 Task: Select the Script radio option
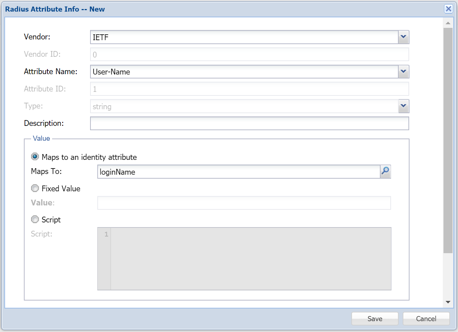(35, 220)
